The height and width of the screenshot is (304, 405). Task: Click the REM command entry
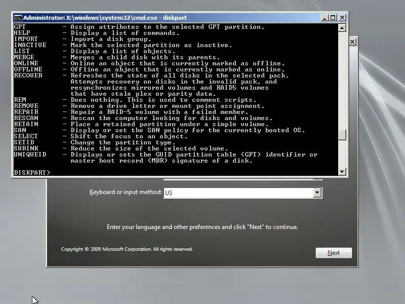20,100
